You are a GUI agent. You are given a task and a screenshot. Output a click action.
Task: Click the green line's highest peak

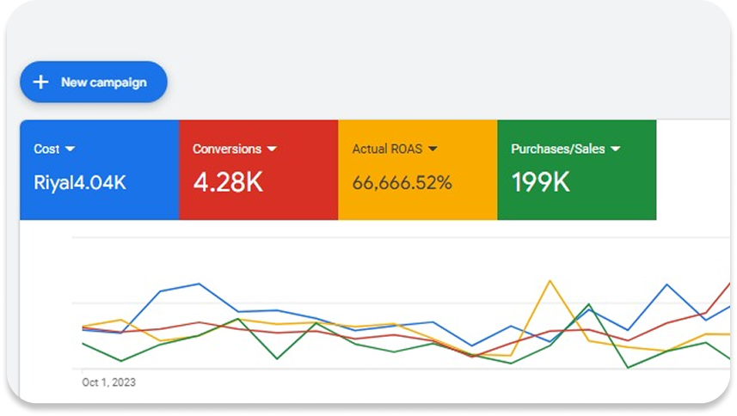(x=589, y=304)
